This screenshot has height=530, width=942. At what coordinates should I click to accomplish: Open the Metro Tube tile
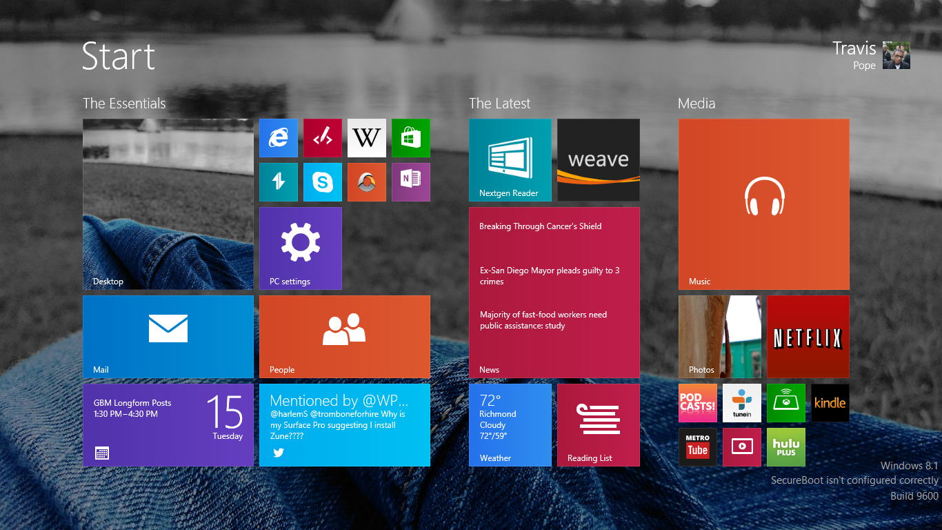[x=698, y=447]
